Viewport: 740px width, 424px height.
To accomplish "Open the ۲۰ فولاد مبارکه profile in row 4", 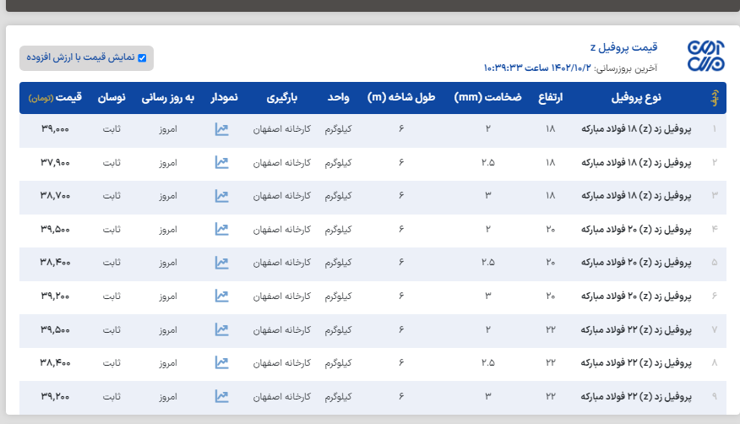I will coord(636,229).
